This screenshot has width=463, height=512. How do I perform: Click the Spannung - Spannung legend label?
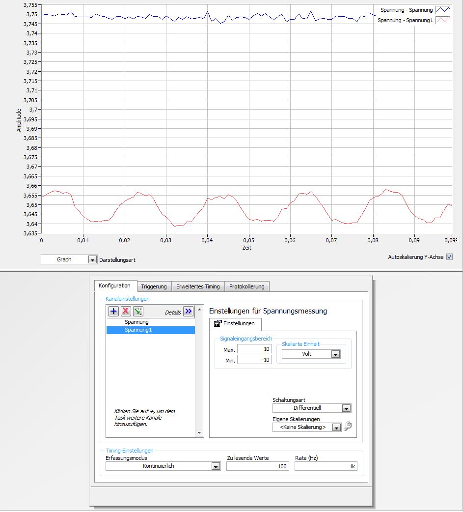pos(406,10)
